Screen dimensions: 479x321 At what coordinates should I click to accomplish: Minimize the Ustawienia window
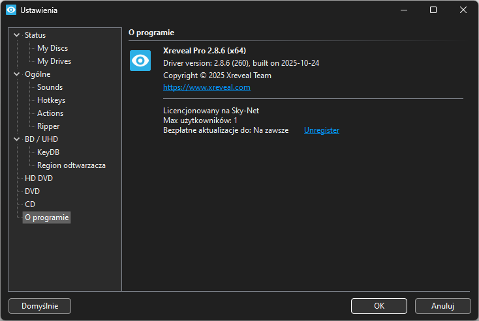(404, 10)
